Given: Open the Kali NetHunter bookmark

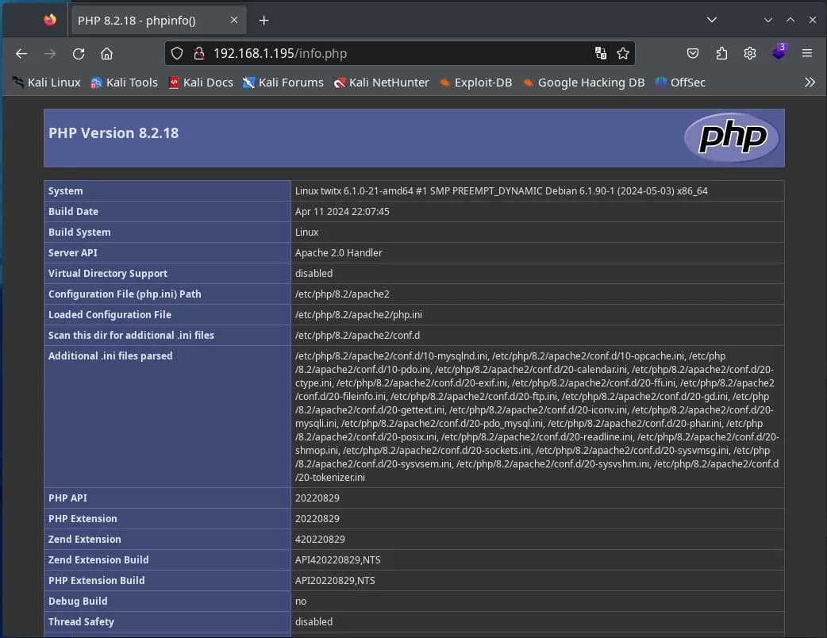Looking at the screenshot, I should coord(381,83).
